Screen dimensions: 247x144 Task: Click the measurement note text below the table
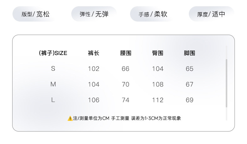click(127, 118)
